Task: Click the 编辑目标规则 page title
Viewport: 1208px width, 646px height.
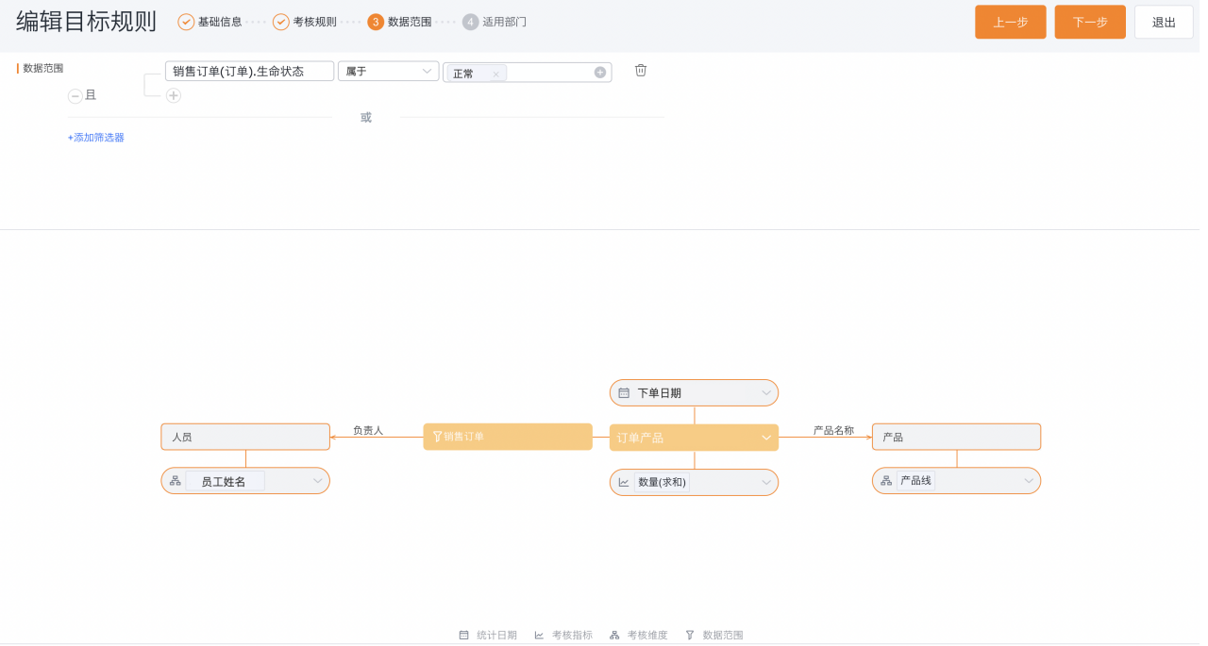Action: [x=87, y=22]
